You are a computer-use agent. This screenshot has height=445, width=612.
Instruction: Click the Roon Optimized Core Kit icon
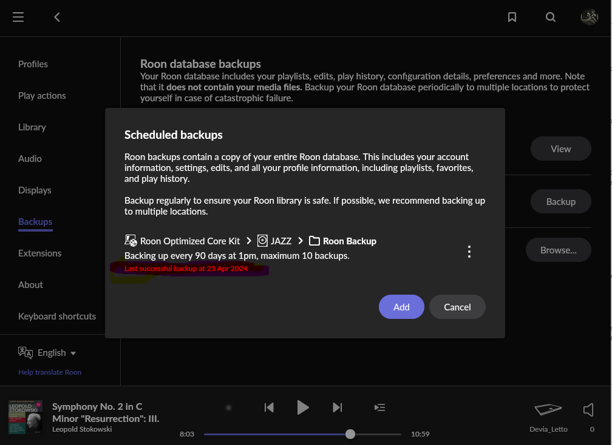131,241
